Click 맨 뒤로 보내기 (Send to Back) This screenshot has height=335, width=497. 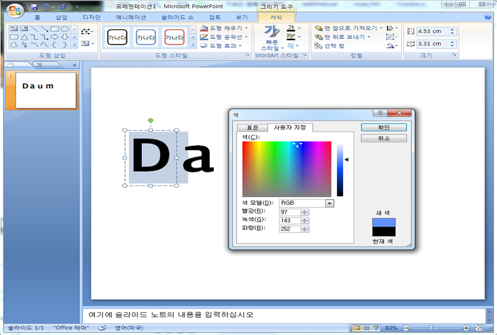tap(342, 37)
